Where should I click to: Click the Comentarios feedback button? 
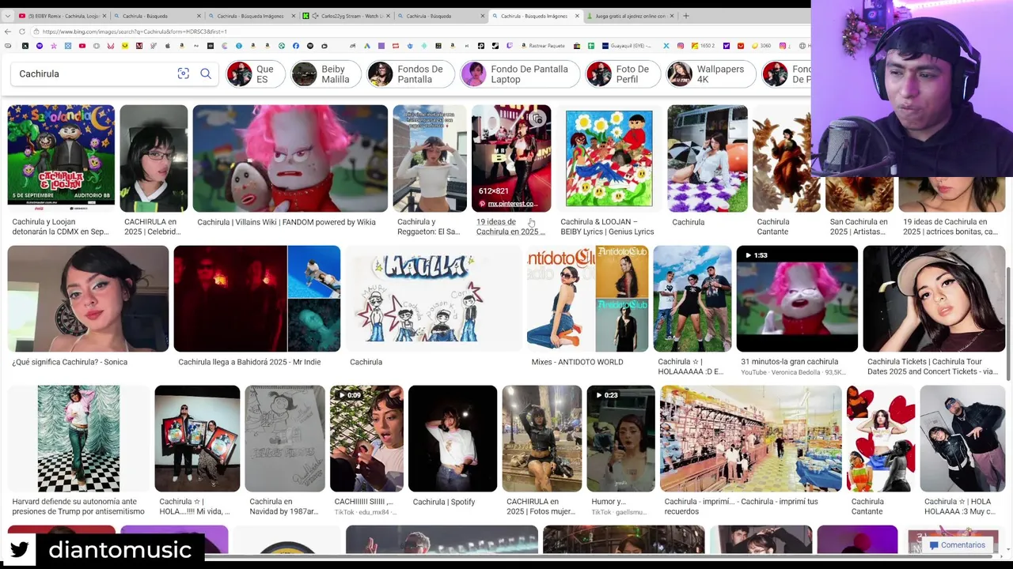click(x=957, y=545)
